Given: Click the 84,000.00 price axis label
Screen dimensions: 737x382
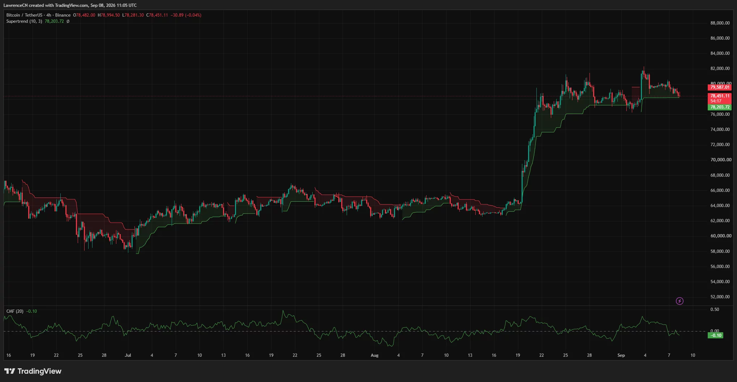Looking at the screenshot, I should tap(720, 53).
